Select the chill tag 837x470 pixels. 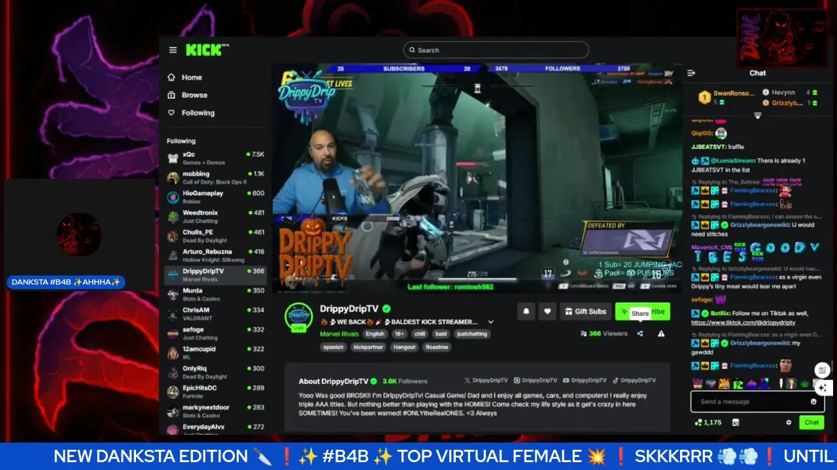tap(420, 334)
